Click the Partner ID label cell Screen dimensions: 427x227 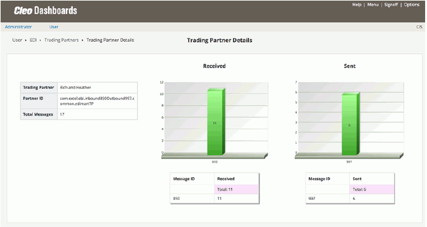[x=39, y=101]
